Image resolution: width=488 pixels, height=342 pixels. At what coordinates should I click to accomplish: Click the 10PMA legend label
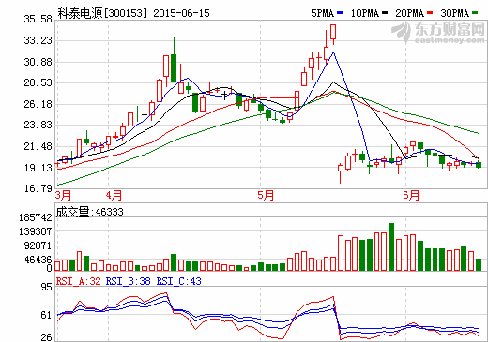(x=365, y=13)
